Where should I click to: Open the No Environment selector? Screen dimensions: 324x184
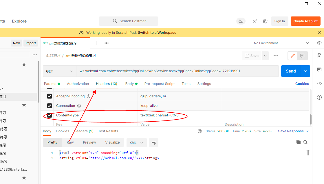[x=281, y=43]
